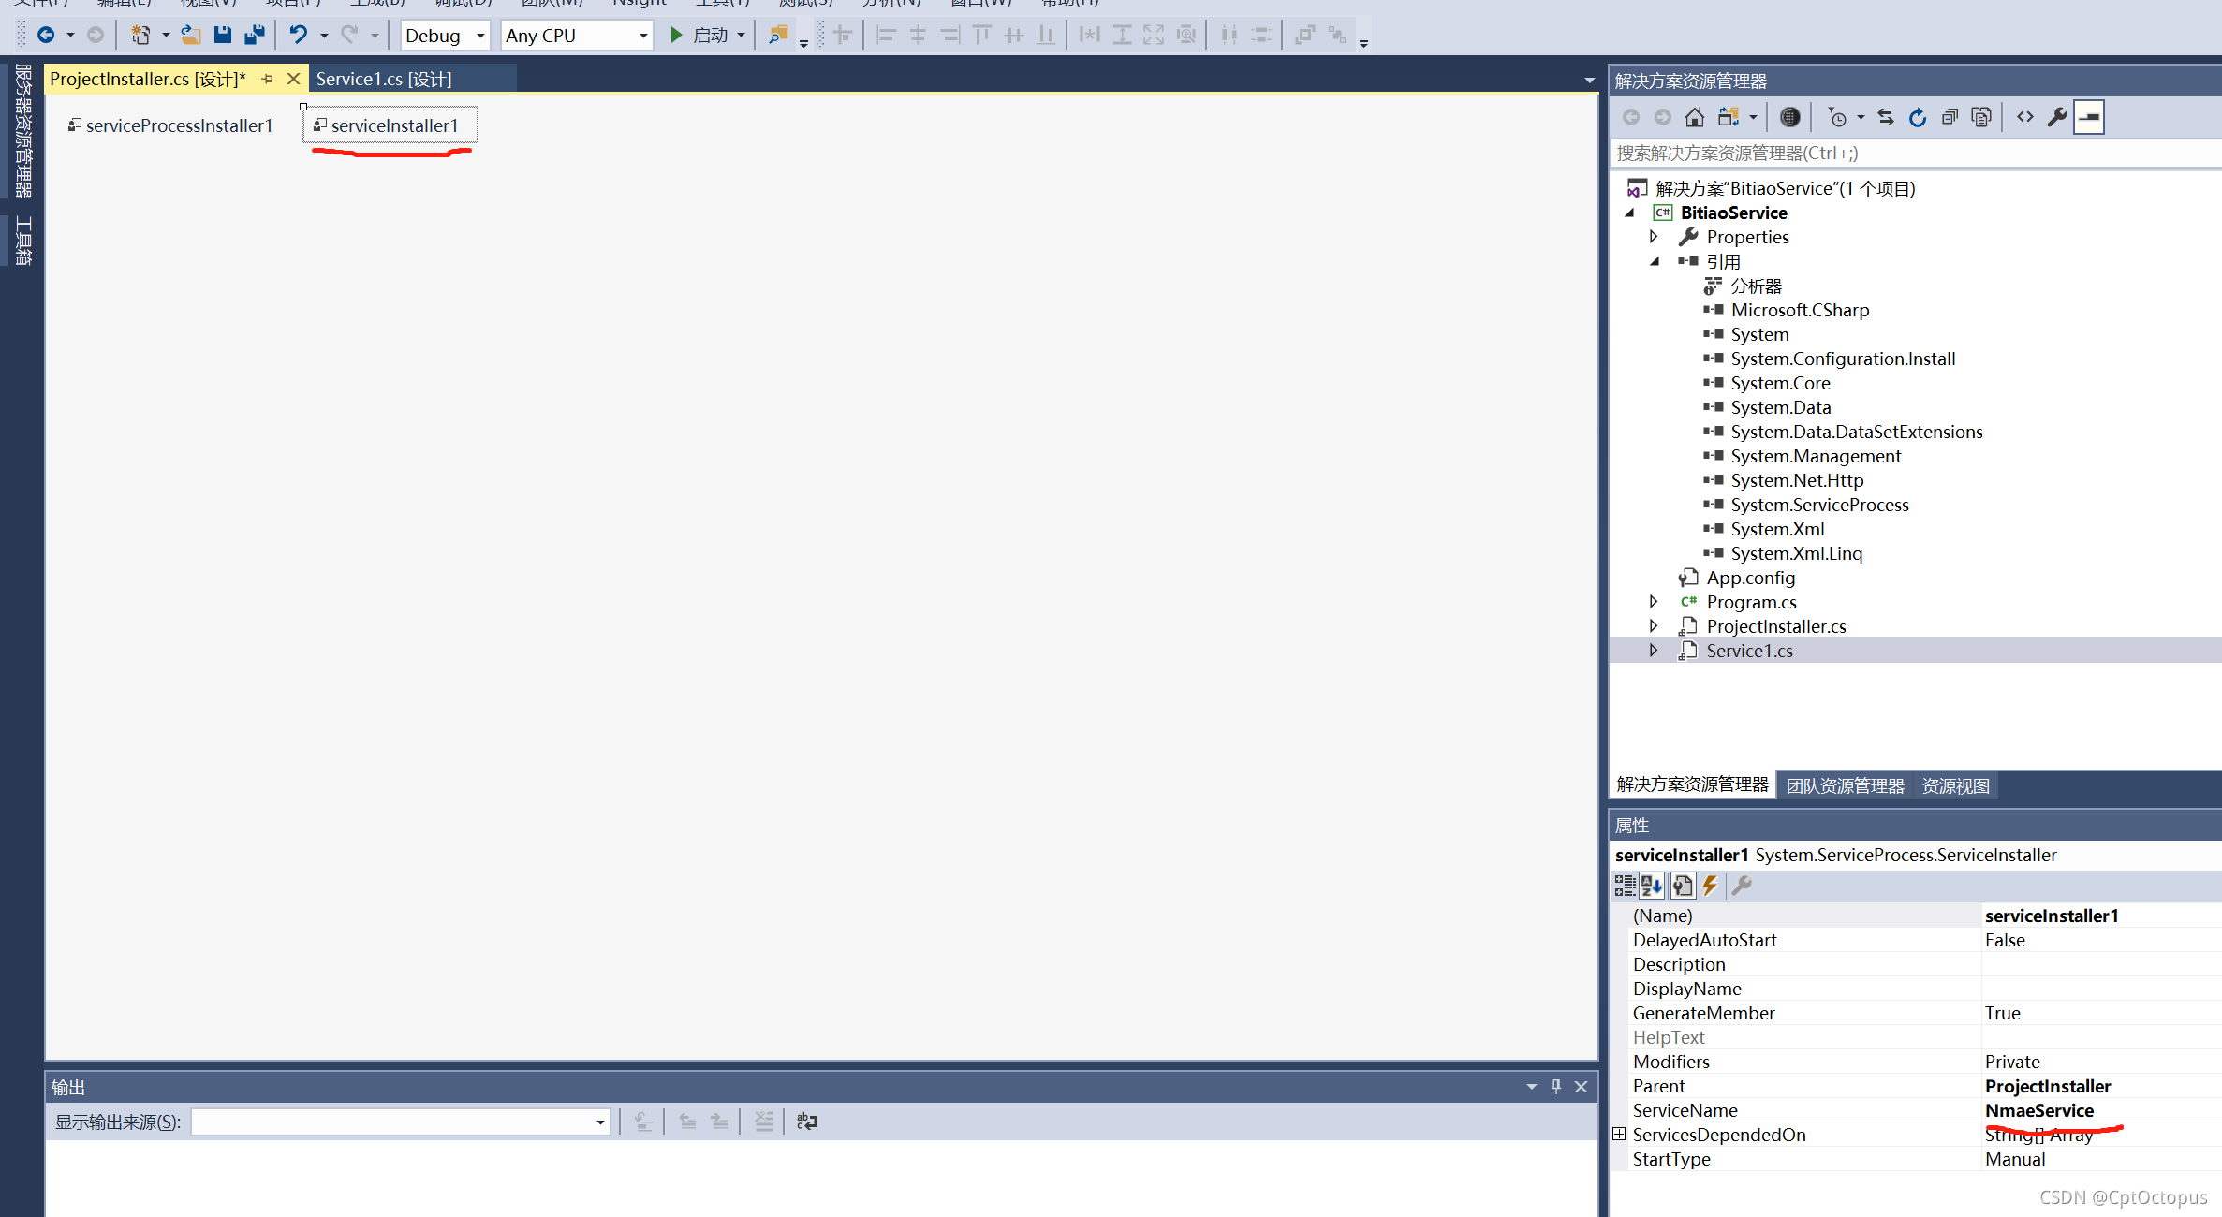Toggle alphabetical sort in the Properties panel

[1652, 886]
